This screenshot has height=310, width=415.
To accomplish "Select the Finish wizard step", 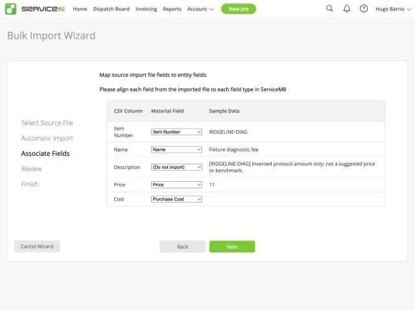I will [30, 184].
